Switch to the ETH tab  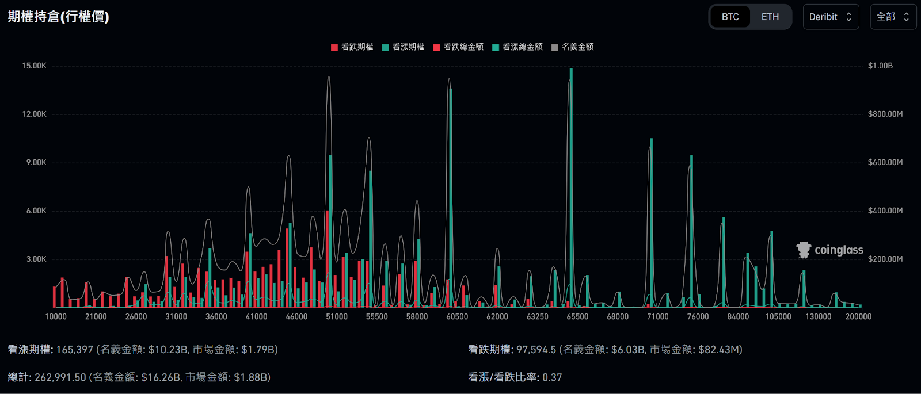(770, 17)
